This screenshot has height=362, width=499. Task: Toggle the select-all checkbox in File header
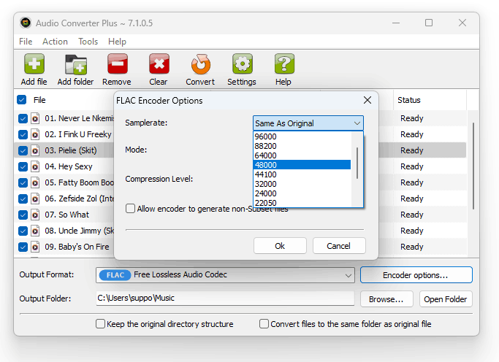(22, 100)
